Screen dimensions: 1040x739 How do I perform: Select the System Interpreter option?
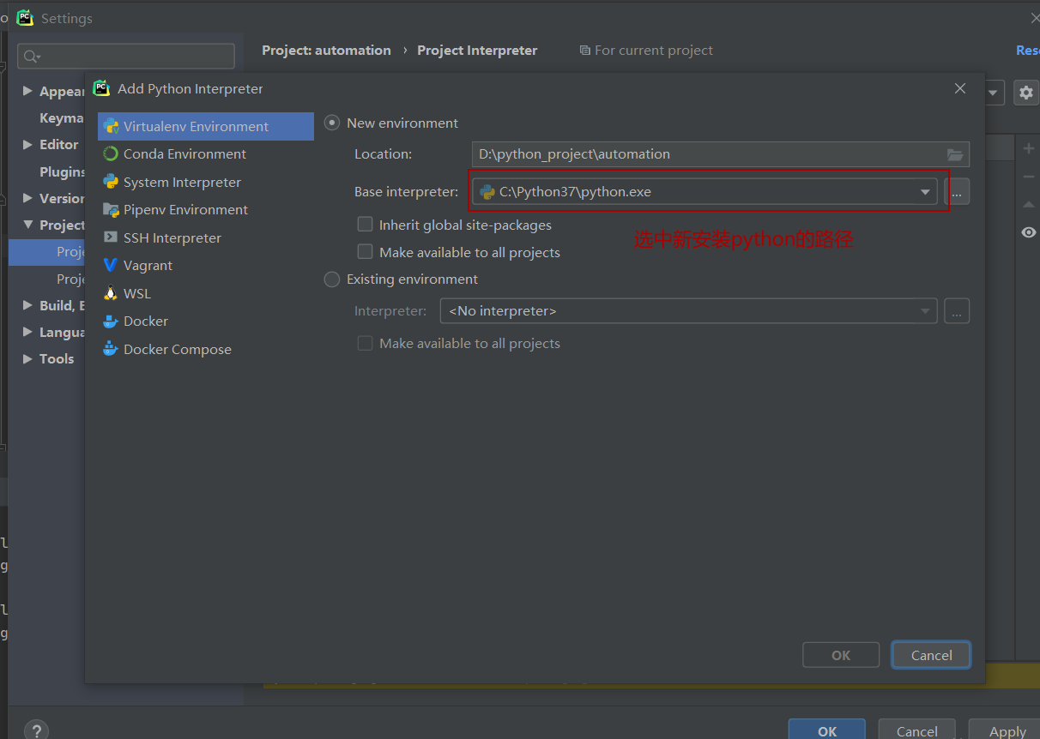pyautogui.click(x=182, y=182)
